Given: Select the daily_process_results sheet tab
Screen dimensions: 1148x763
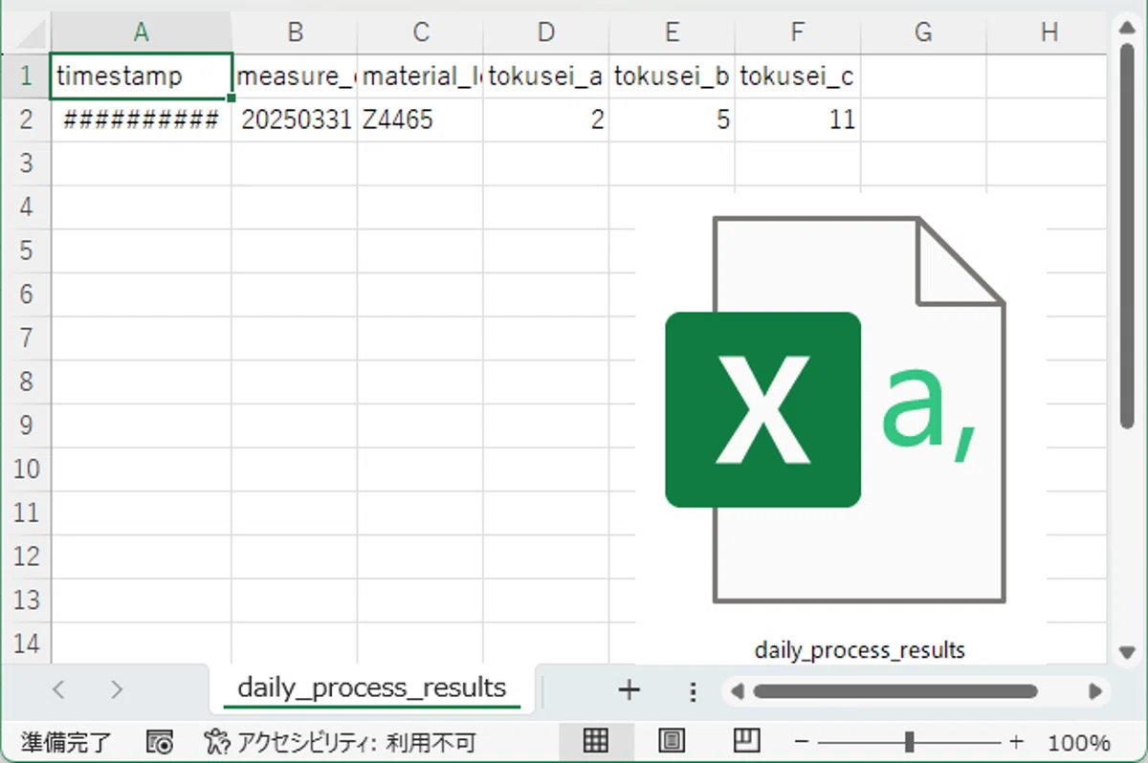Looking at the screenshot, I should click(x=372, y=687).
